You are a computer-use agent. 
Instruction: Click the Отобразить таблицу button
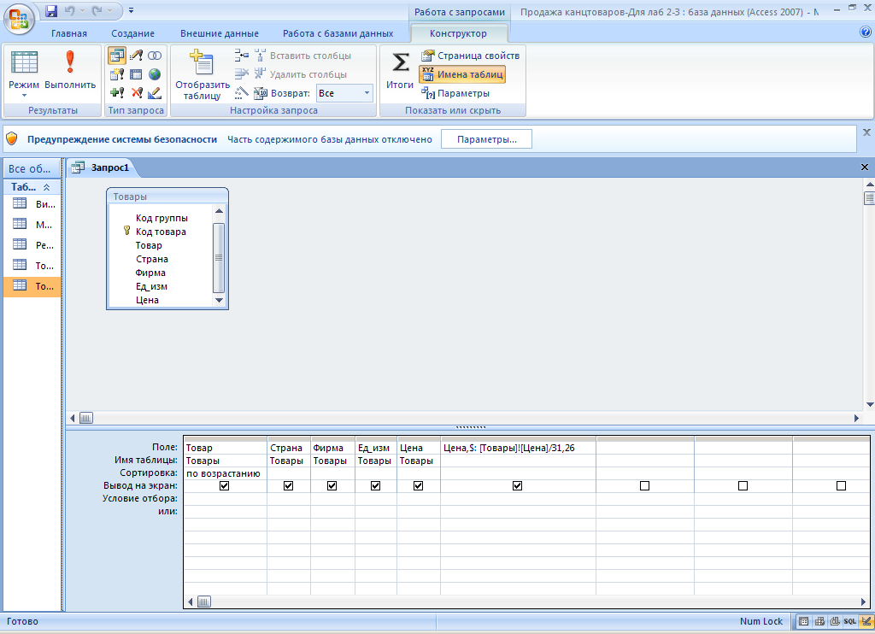(x=202, y=75)
